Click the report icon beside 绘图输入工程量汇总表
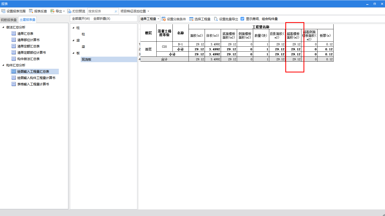Viewport: 385px width, 216px height. 14,71
